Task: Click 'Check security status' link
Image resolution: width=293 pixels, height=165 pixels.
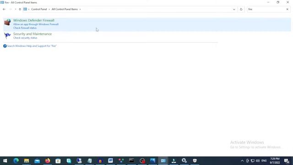Action: (x=25, y=38)
